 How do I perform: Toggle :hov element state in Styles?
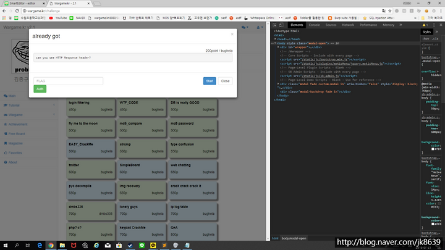[426, 38]
